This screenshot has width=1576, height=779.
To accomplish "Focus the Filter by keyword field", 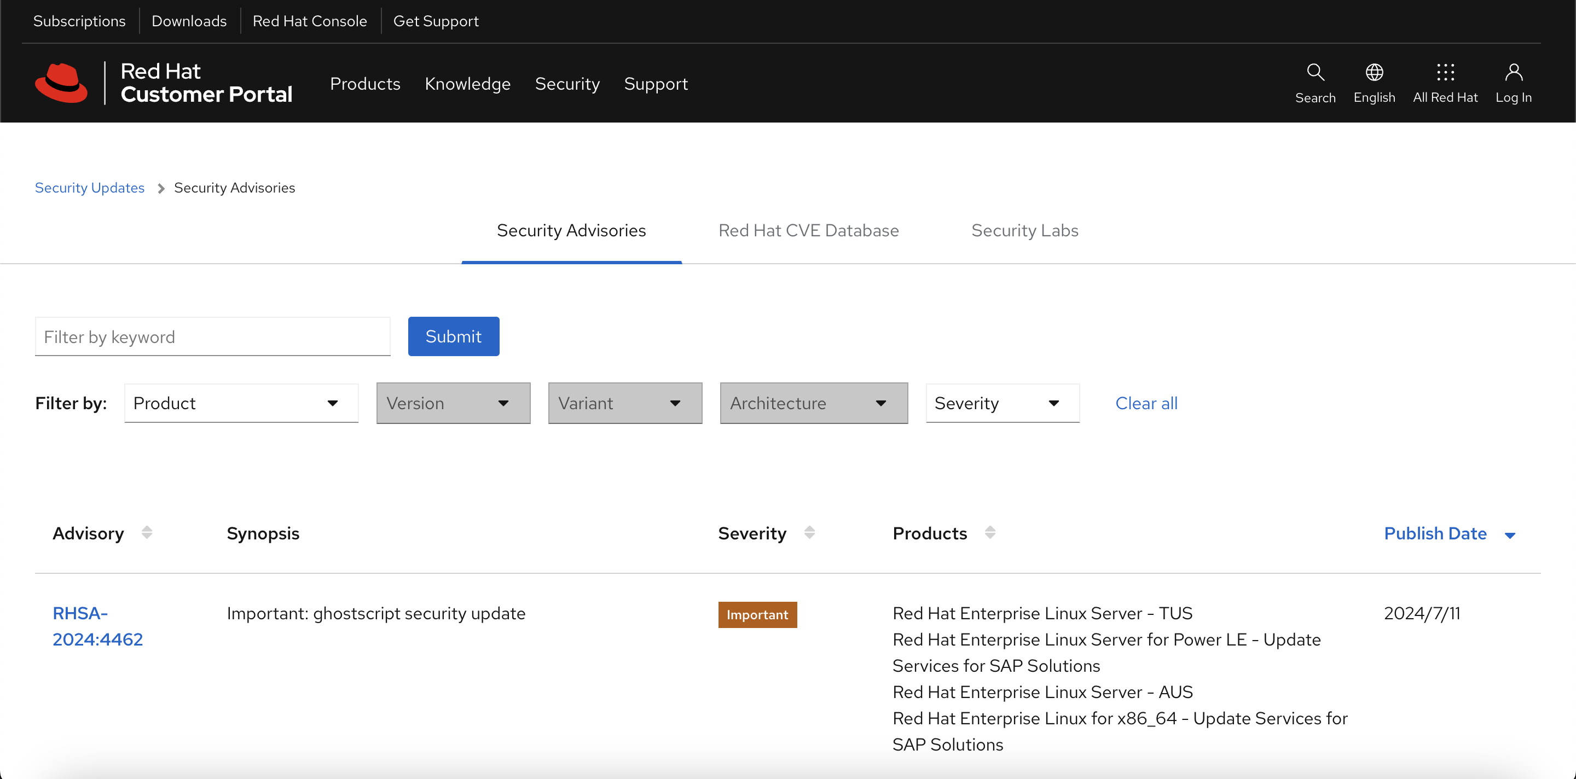I will click(x=213, y=336).
